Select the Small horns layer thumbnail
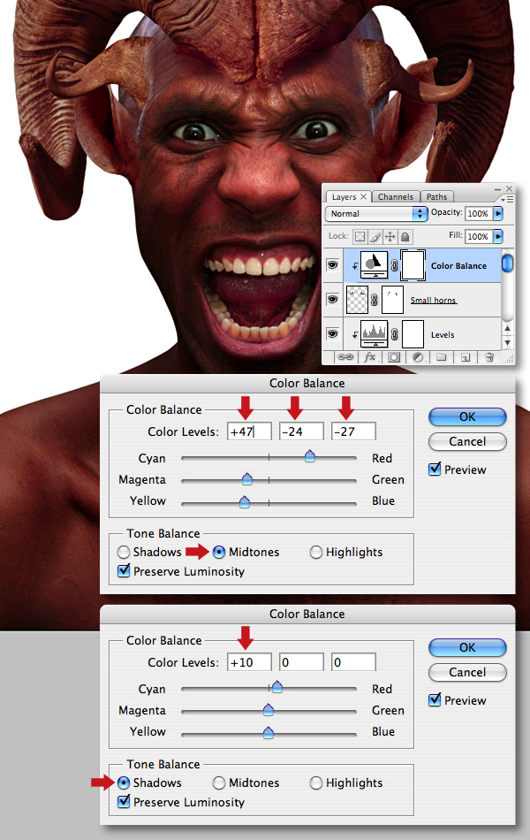The image size is (530, 840). (358, 300)
